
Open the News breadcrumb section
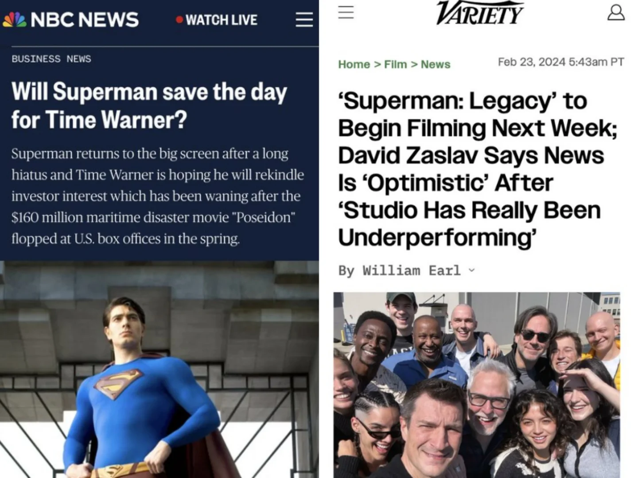tap(436, 65)
